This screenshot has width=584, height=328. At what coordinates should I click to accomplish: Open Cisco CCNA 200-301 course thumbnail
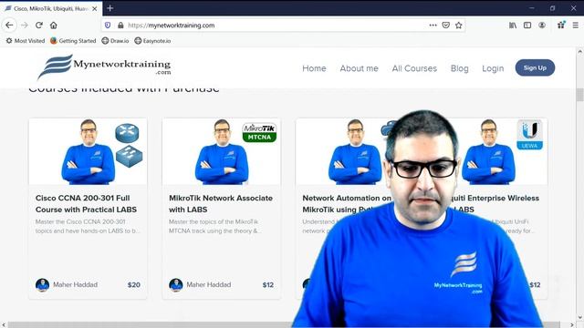88,152
